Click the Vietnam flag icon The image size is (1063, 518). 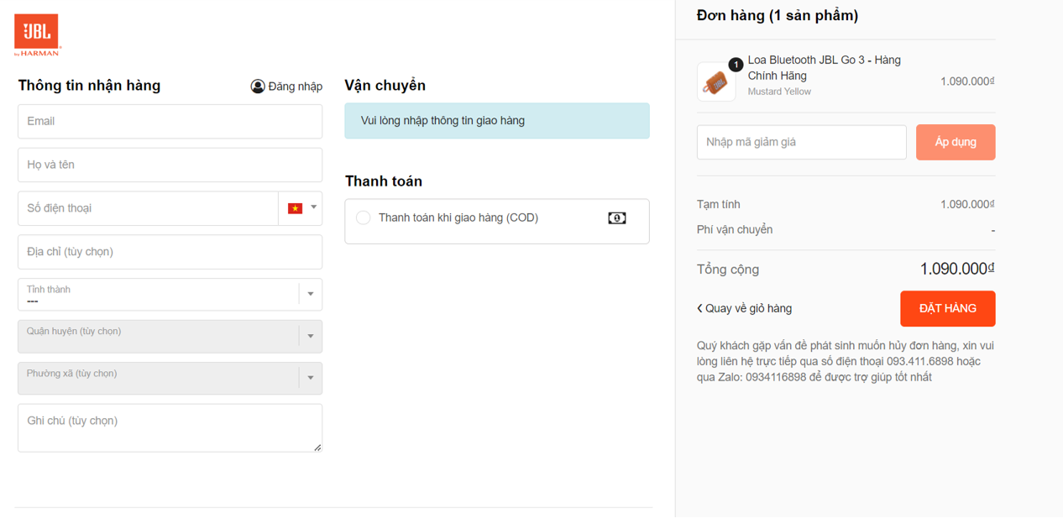tap(295, 208)
